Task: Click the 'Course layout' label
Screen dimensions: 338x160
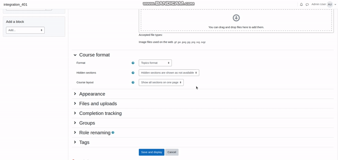Action: click(85, 82)
